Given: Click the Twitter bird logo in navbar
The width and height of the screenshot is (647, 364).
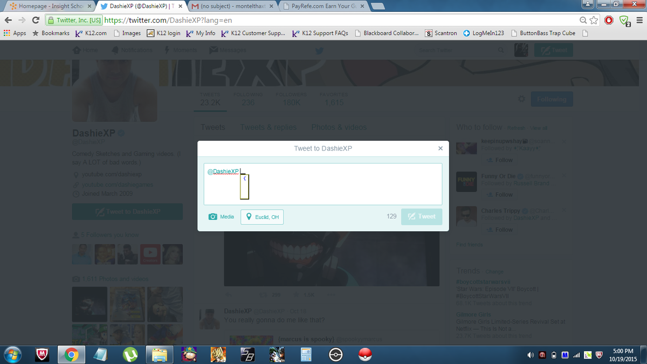Looking at the screenshot, I should pos(319,50).
